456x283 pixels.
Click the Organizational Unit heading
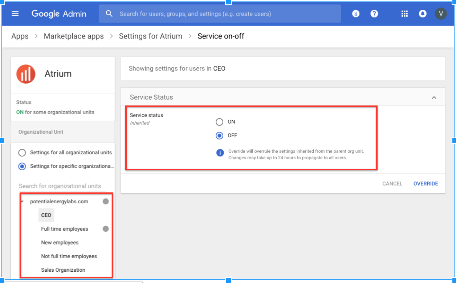pos(41,132)
